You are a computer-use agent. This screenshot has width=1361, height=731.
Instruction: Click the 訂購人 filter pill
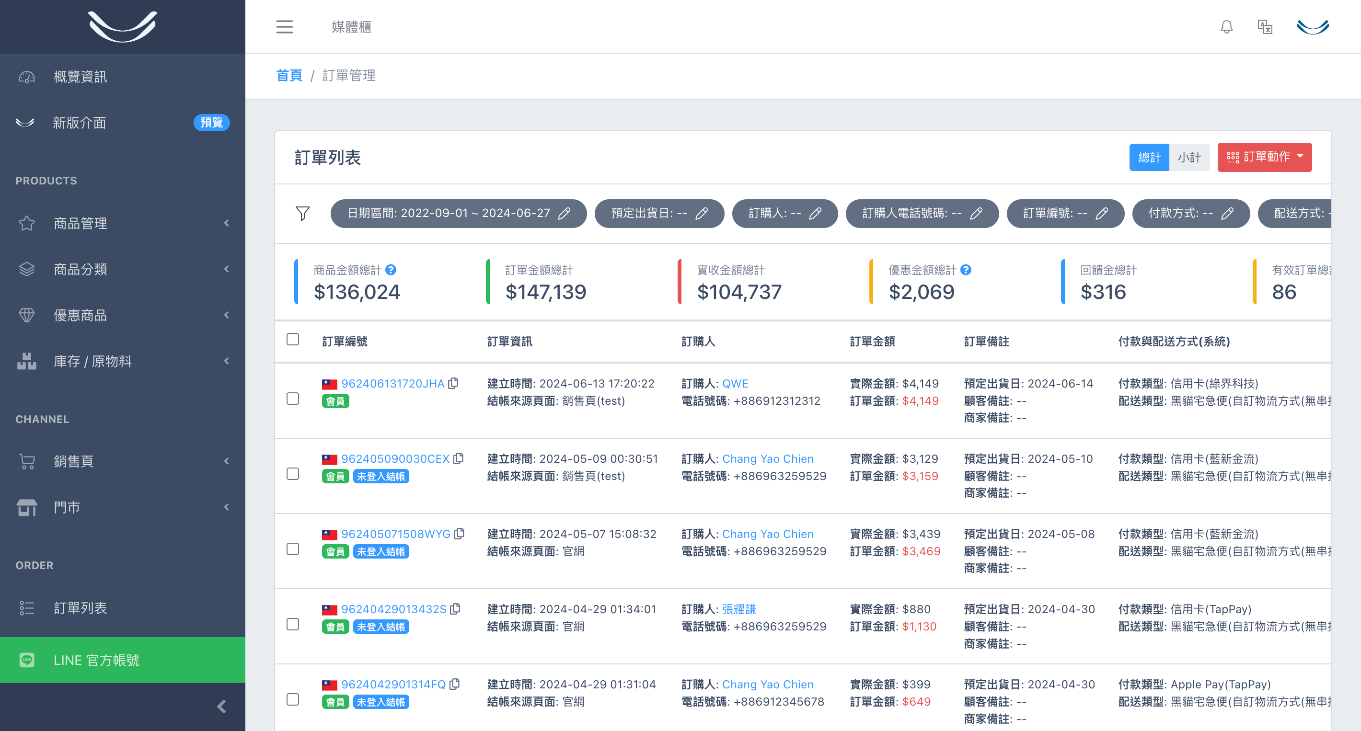tap(784, 213)
